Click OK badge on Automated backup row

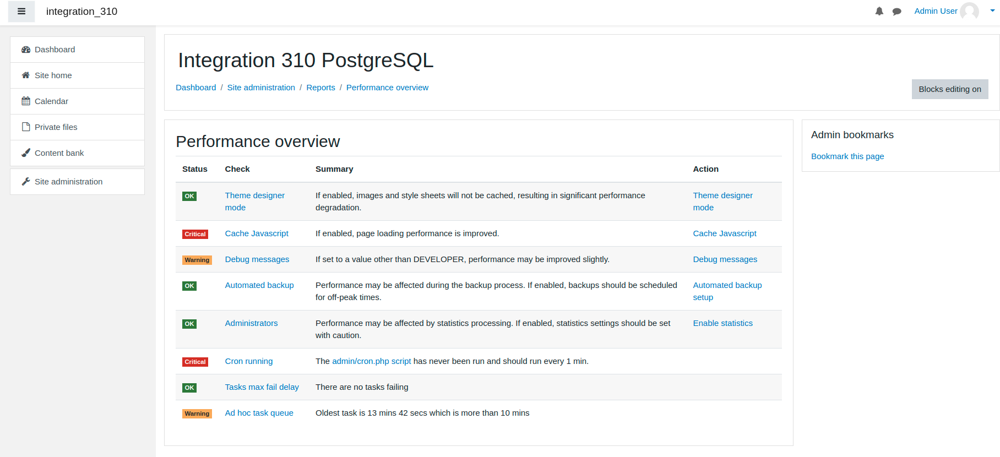(189, 286)
